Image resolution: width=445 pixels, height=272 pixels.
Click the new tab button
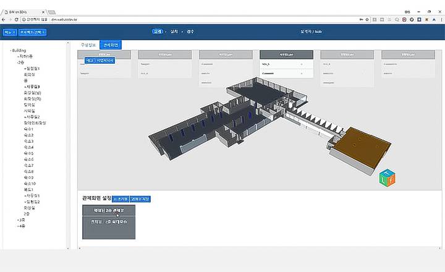tap(52, 11)
